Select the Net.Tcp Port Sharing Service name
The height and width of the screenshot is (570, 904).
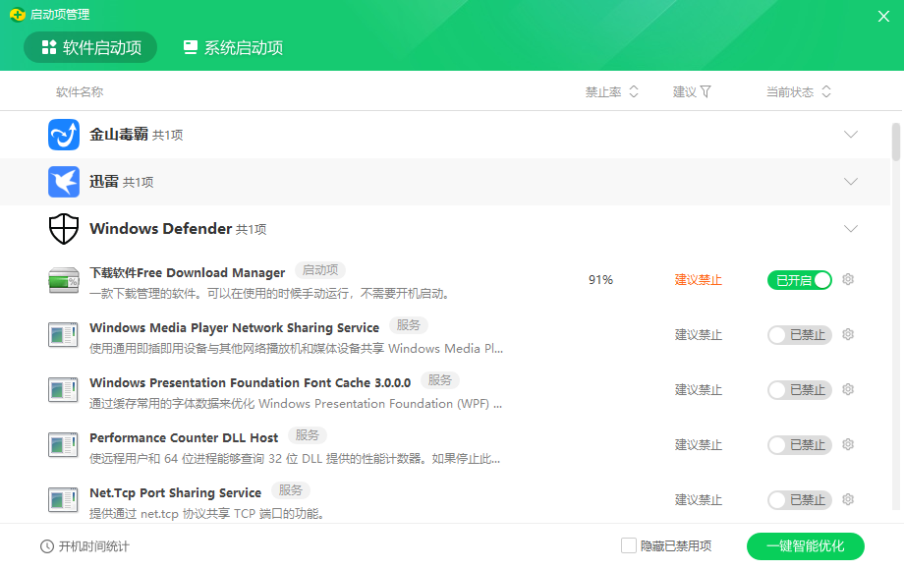(x=175, y=492)
